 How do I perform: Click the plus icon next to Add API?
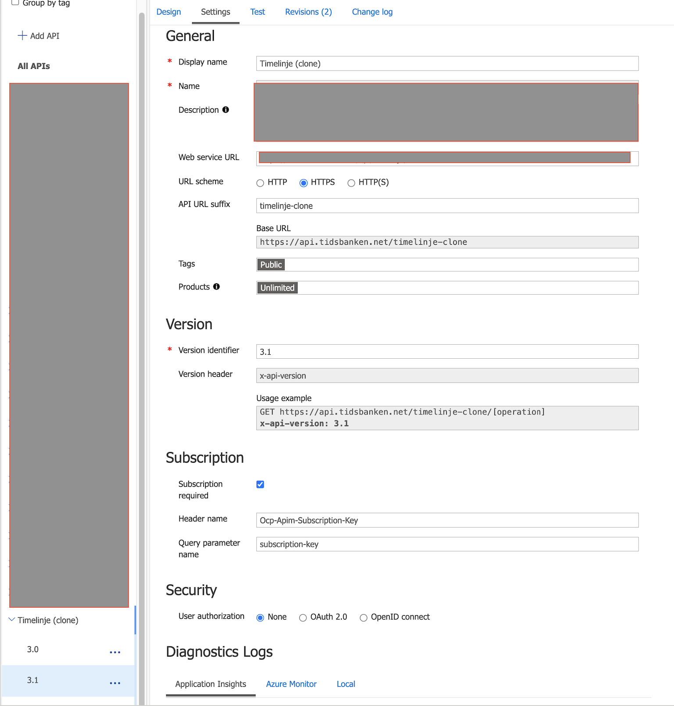click(22, 36)
